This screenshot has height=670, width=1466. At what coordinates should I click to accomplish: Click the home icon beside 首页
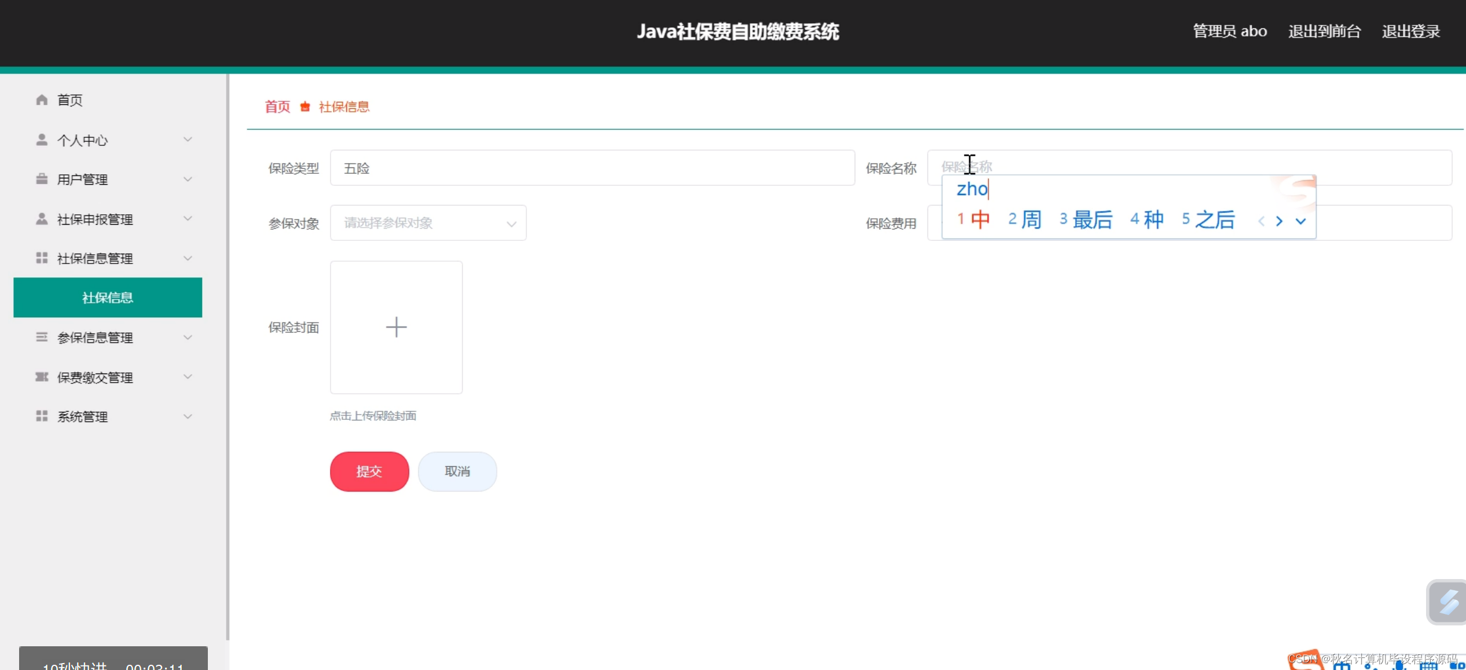(x=41, y=99)
